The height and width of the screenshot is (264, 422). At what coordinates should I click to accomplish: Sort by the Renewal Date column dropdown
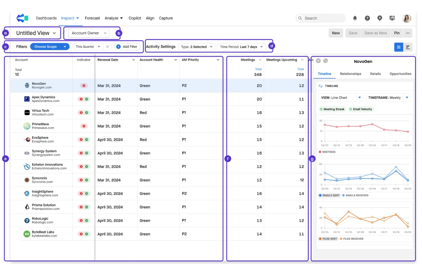click(134, 60)
